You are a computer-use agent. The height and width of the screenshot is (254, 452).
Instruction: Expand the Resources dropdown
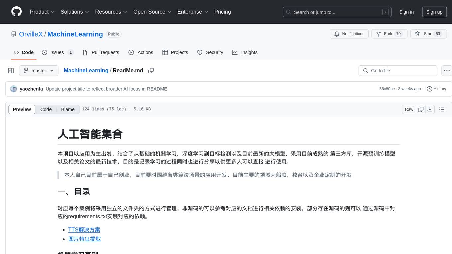[111, 12]
